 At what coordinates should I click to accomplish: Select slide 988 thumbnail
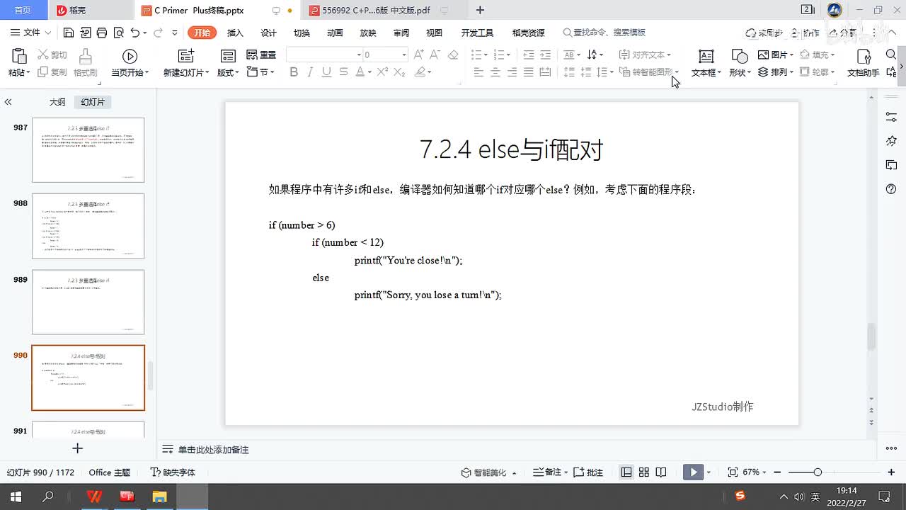[x=88, y=226]
